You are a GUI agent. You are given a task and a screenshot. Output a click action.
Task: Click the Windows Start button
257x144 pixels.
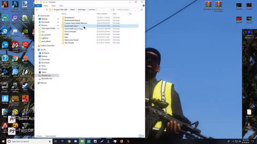3,141
